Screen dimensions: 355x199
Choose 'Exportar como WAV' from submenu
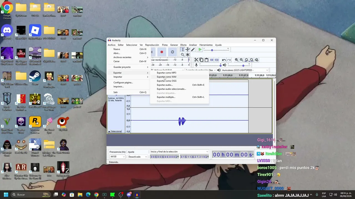[x=179, y=77]
